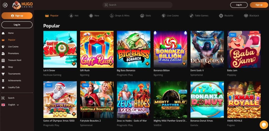
Task: Open the Let it Snow game thumbnail
Action: [60, 49]
